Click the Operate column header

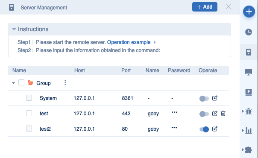(x=208, y=70)
